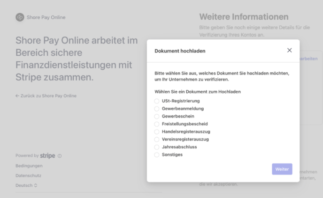Choose the Sonstiges radio option

[x=157, y=155]
